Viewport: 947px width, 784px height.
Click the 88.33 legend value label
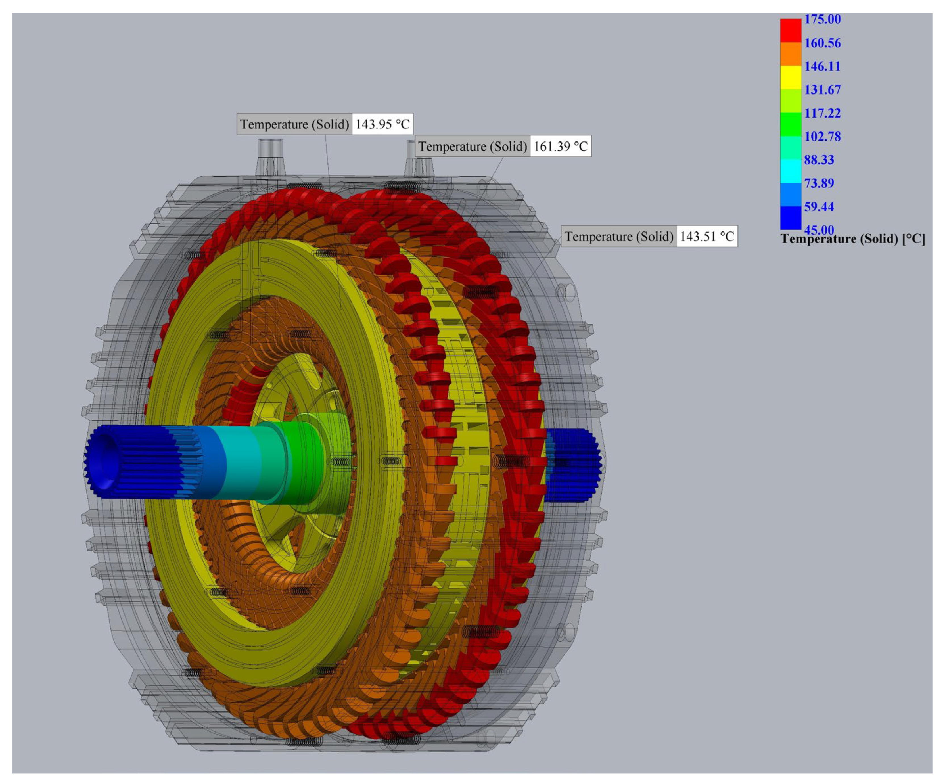[819, 160]
